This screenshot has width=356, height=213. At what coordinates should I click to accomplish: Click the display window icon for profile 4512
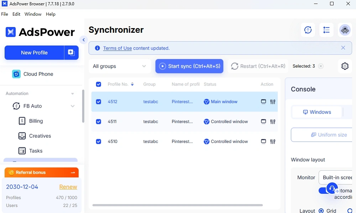coord(263,102)
